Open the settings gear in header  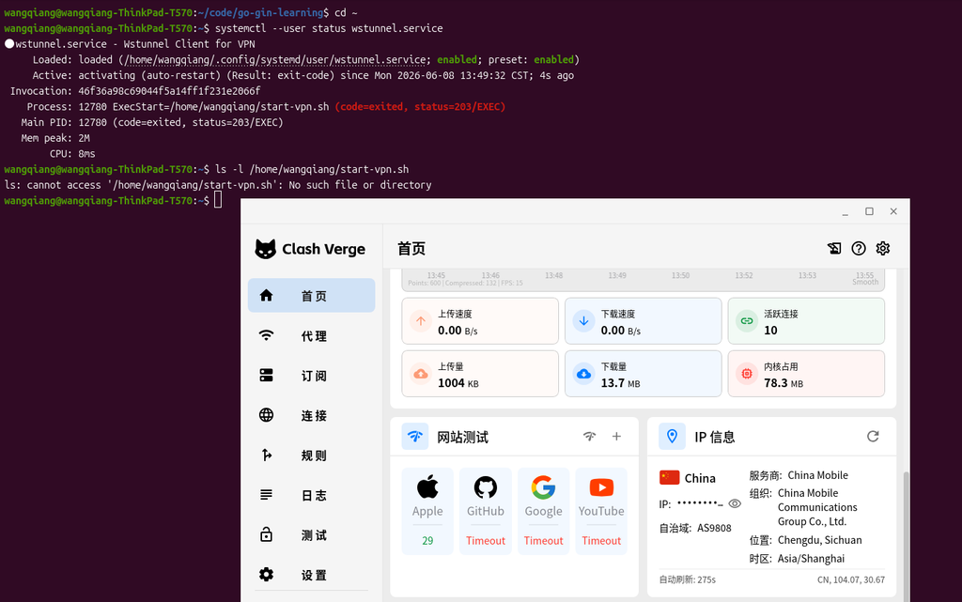point(883,248)
